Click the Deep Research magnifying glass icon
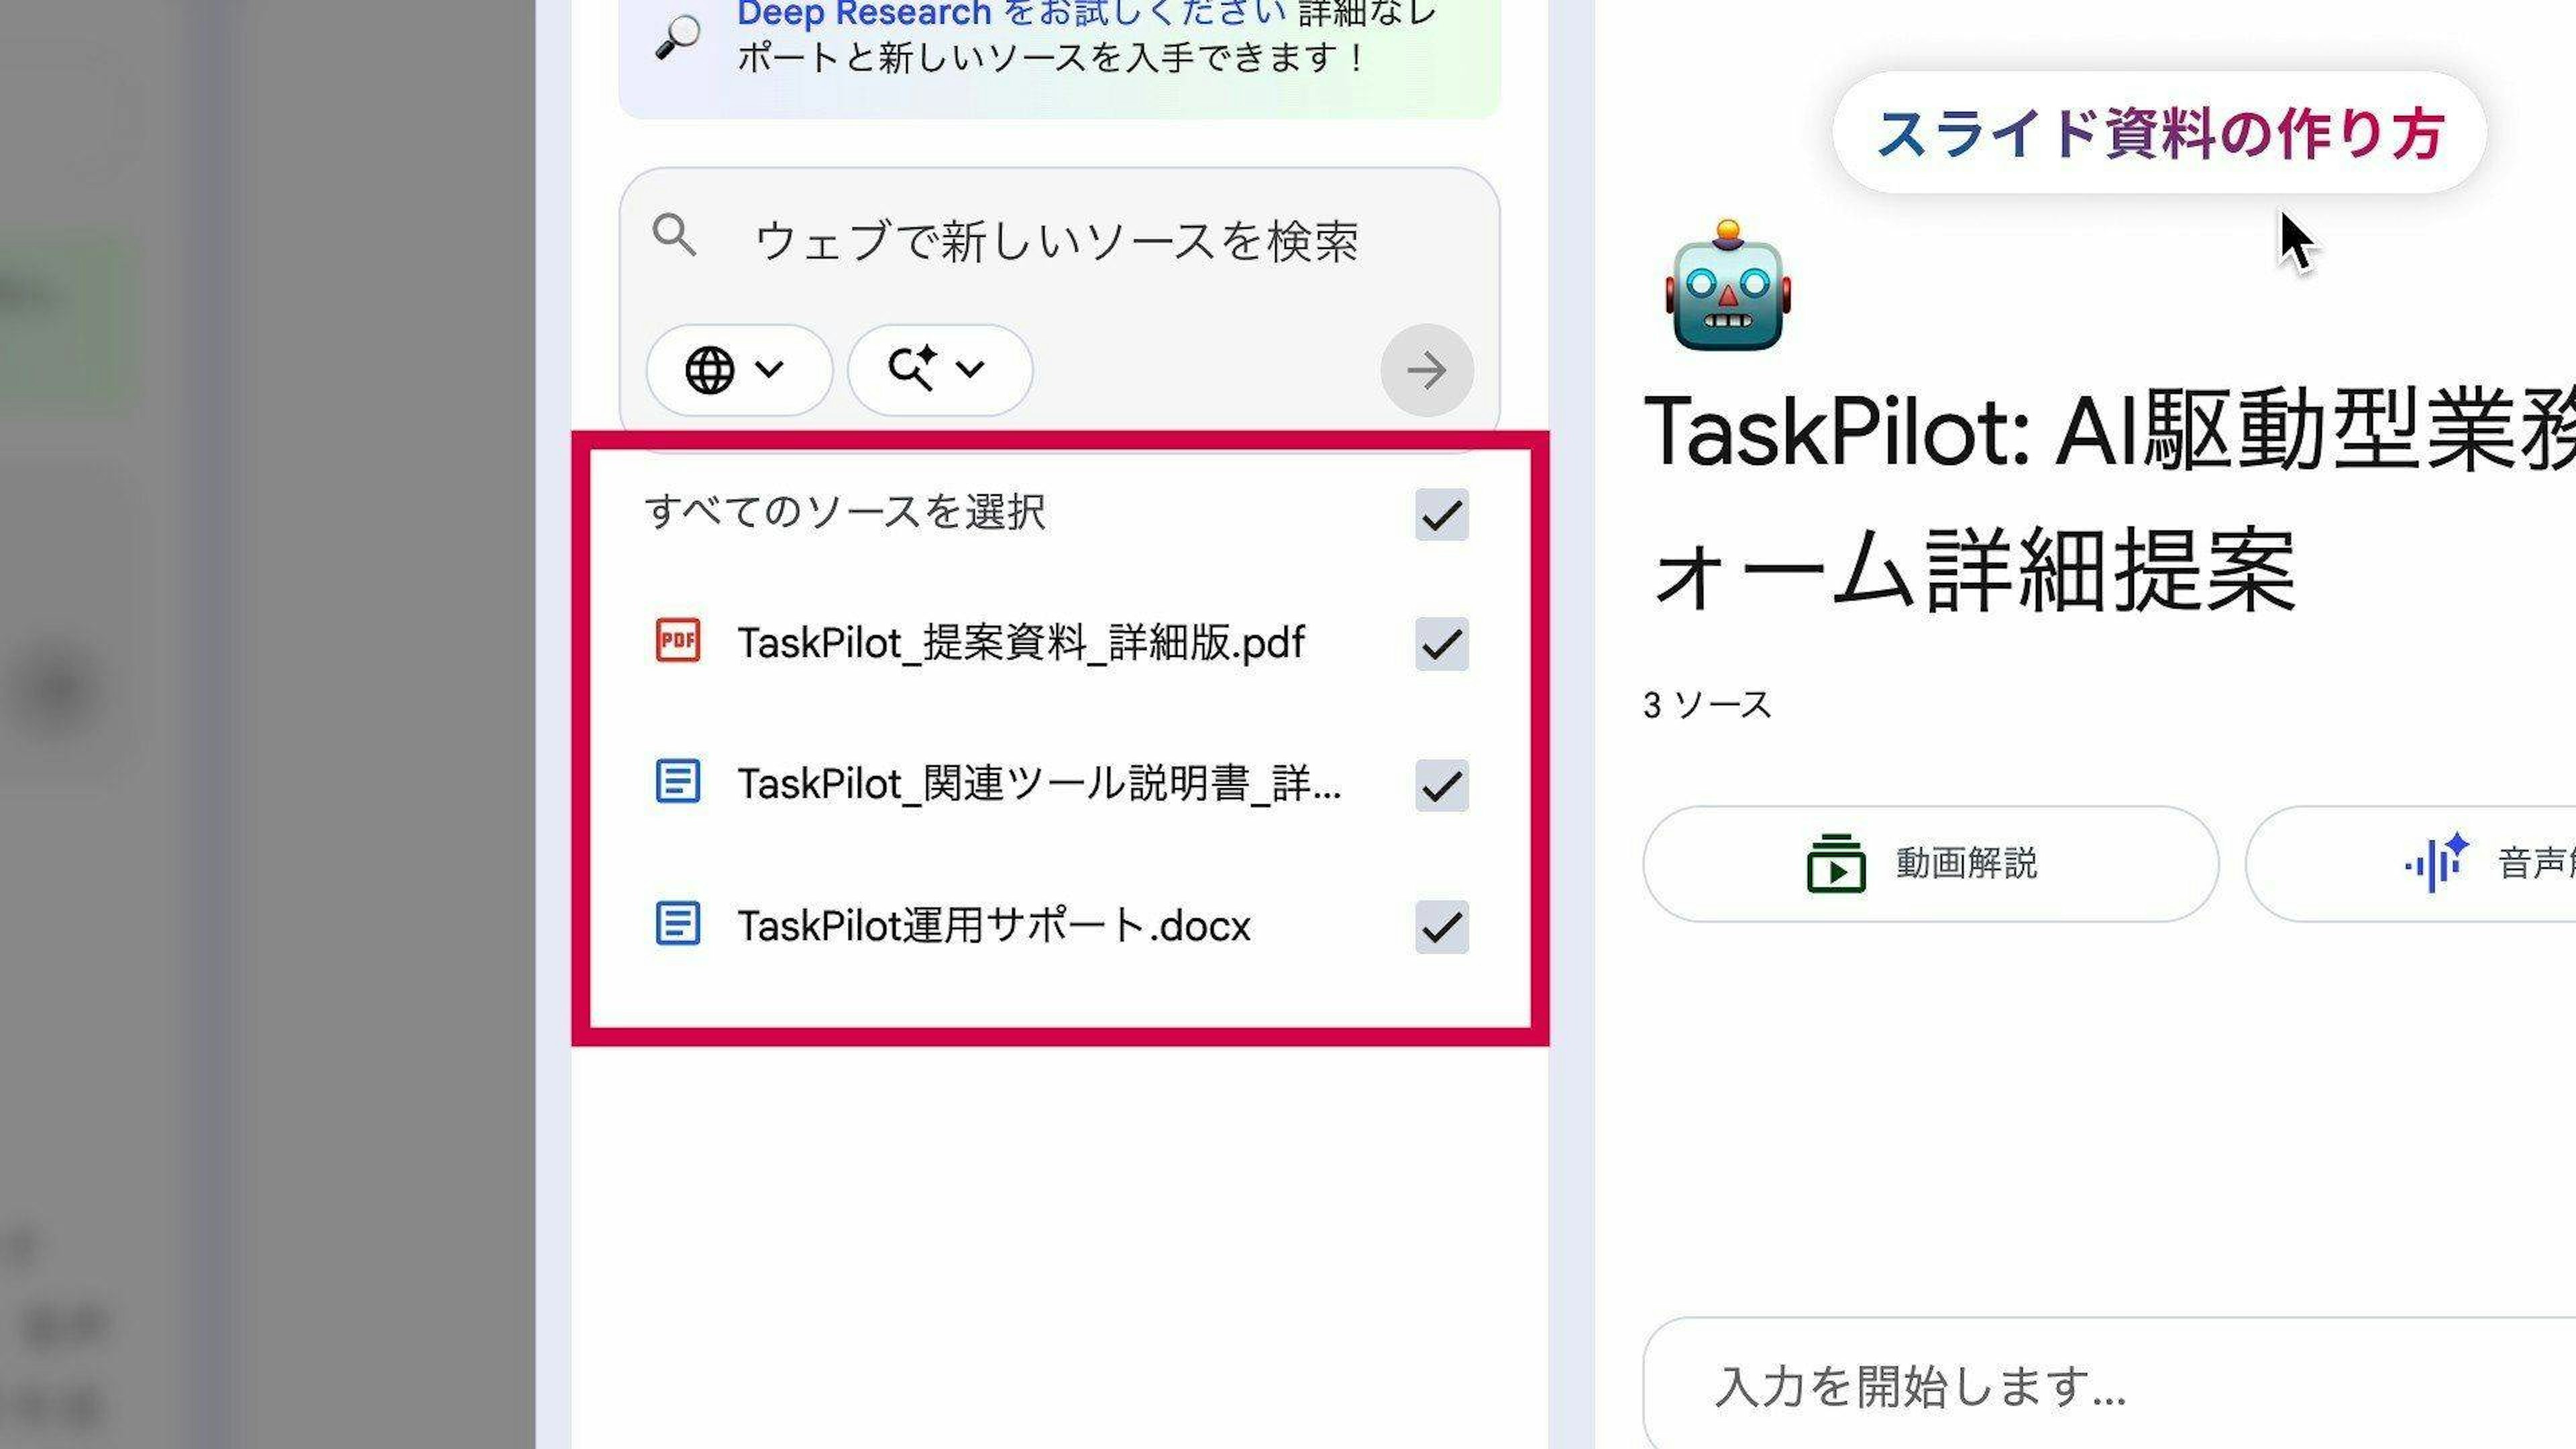Screen dimensions: 2576x1449 [678, 38]
